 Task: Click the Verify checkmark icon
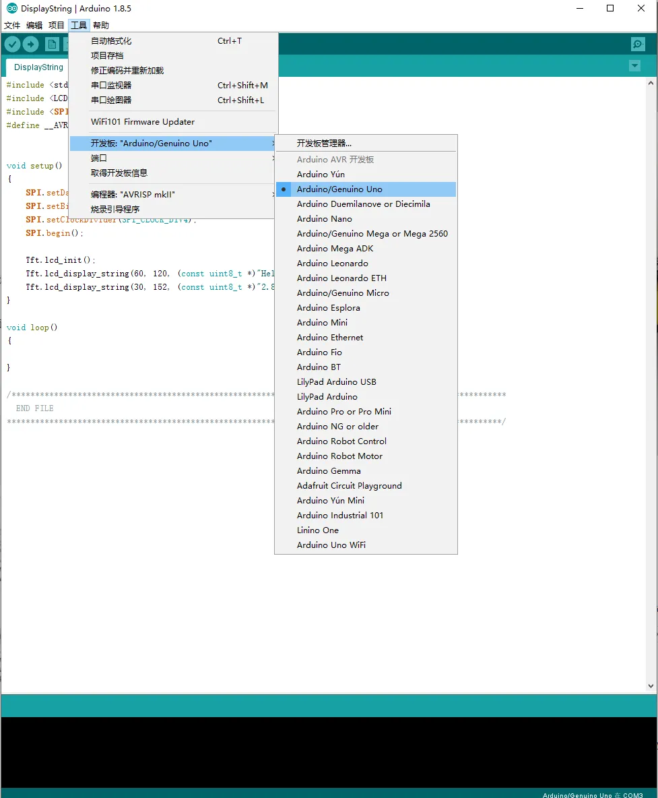12,44
